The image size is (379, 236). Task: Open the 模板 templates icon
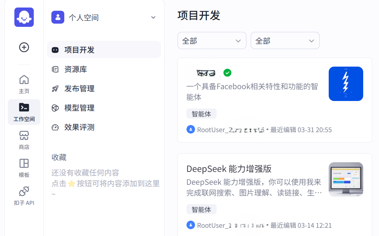click(24, 167)
